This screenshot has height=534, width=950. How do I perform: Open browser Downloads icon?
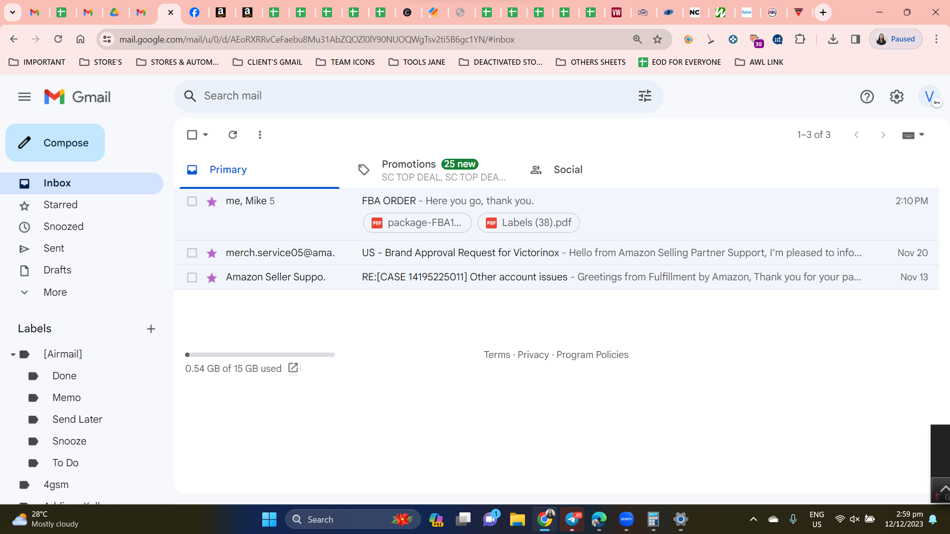click(833, 39)
